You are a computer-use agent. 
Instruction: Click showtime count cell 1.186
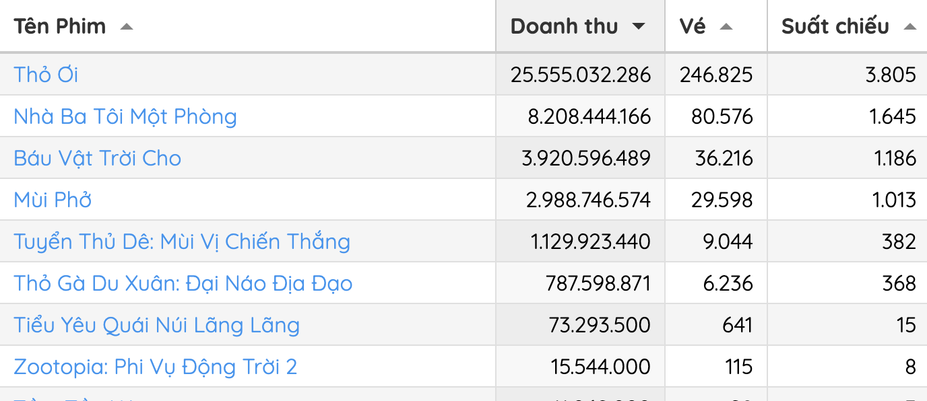click(x=891, y=158)
